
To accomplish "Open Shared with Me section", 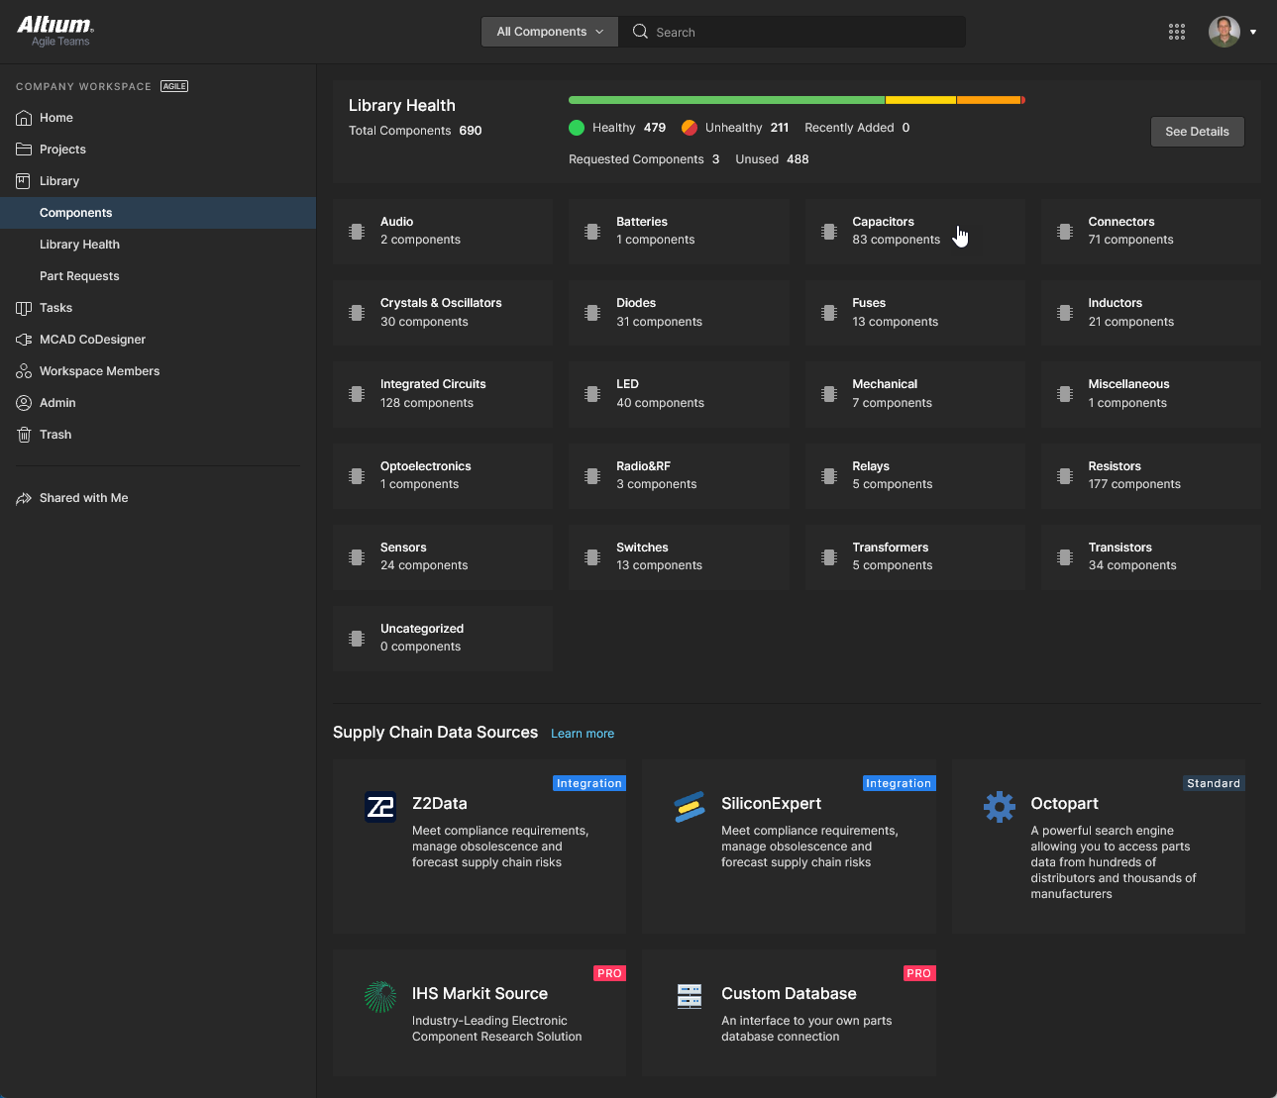I will click(83, 498).
